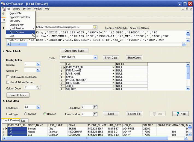Open field dropdown for SALARY row
194x142 pixels.
(113, 89)
